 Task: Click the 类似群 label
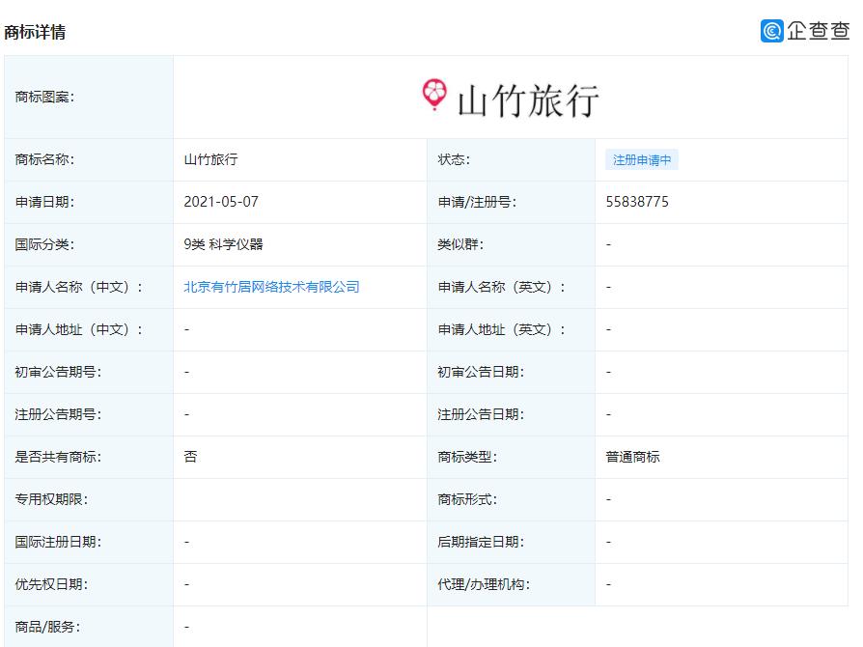(460, 244)
